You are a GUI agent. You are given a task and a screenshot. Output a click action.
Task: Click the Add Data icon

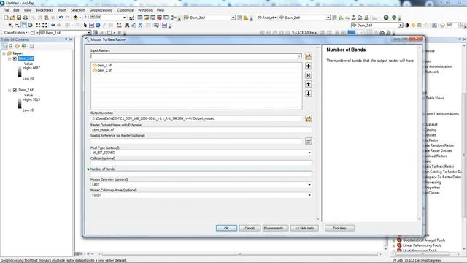click(x=76, y=18)
